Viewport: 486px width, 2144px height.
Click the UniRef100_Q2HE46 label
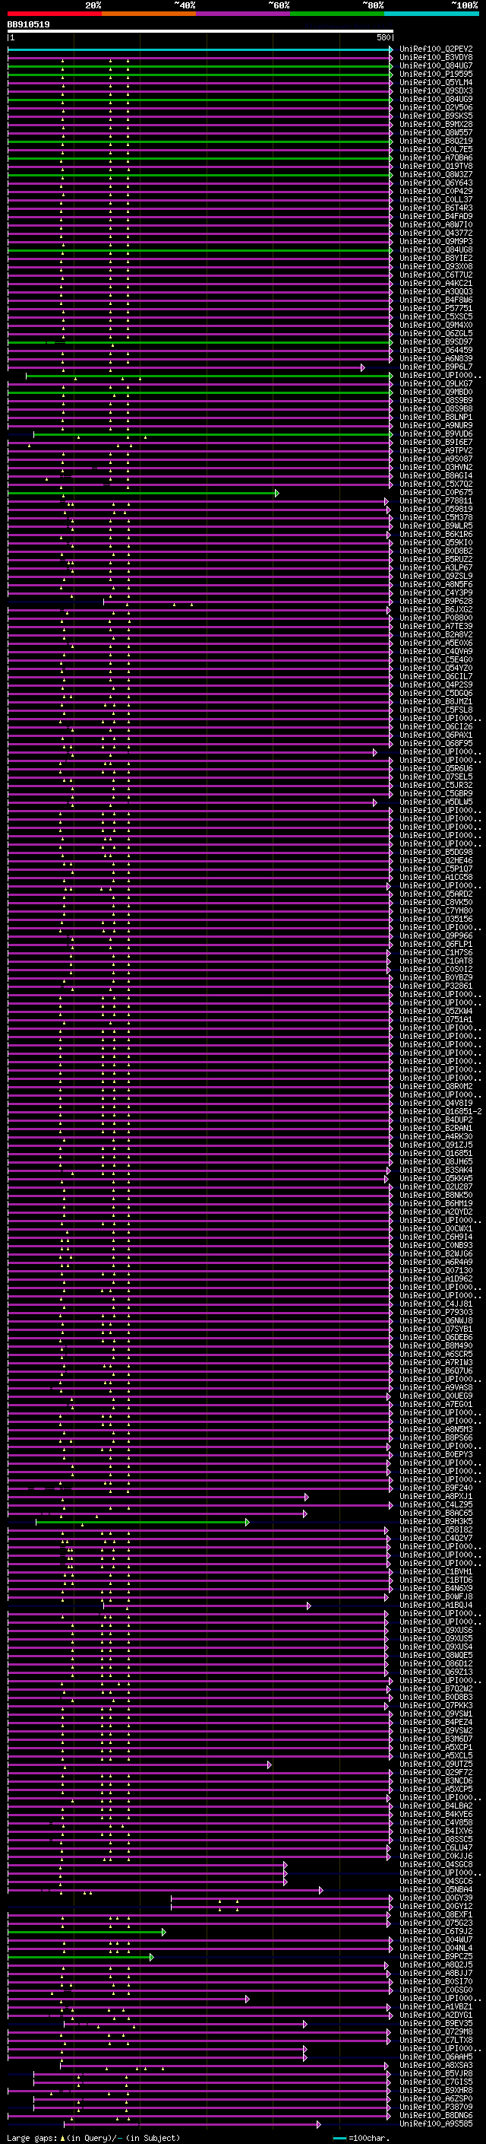[x=436, y=861]
